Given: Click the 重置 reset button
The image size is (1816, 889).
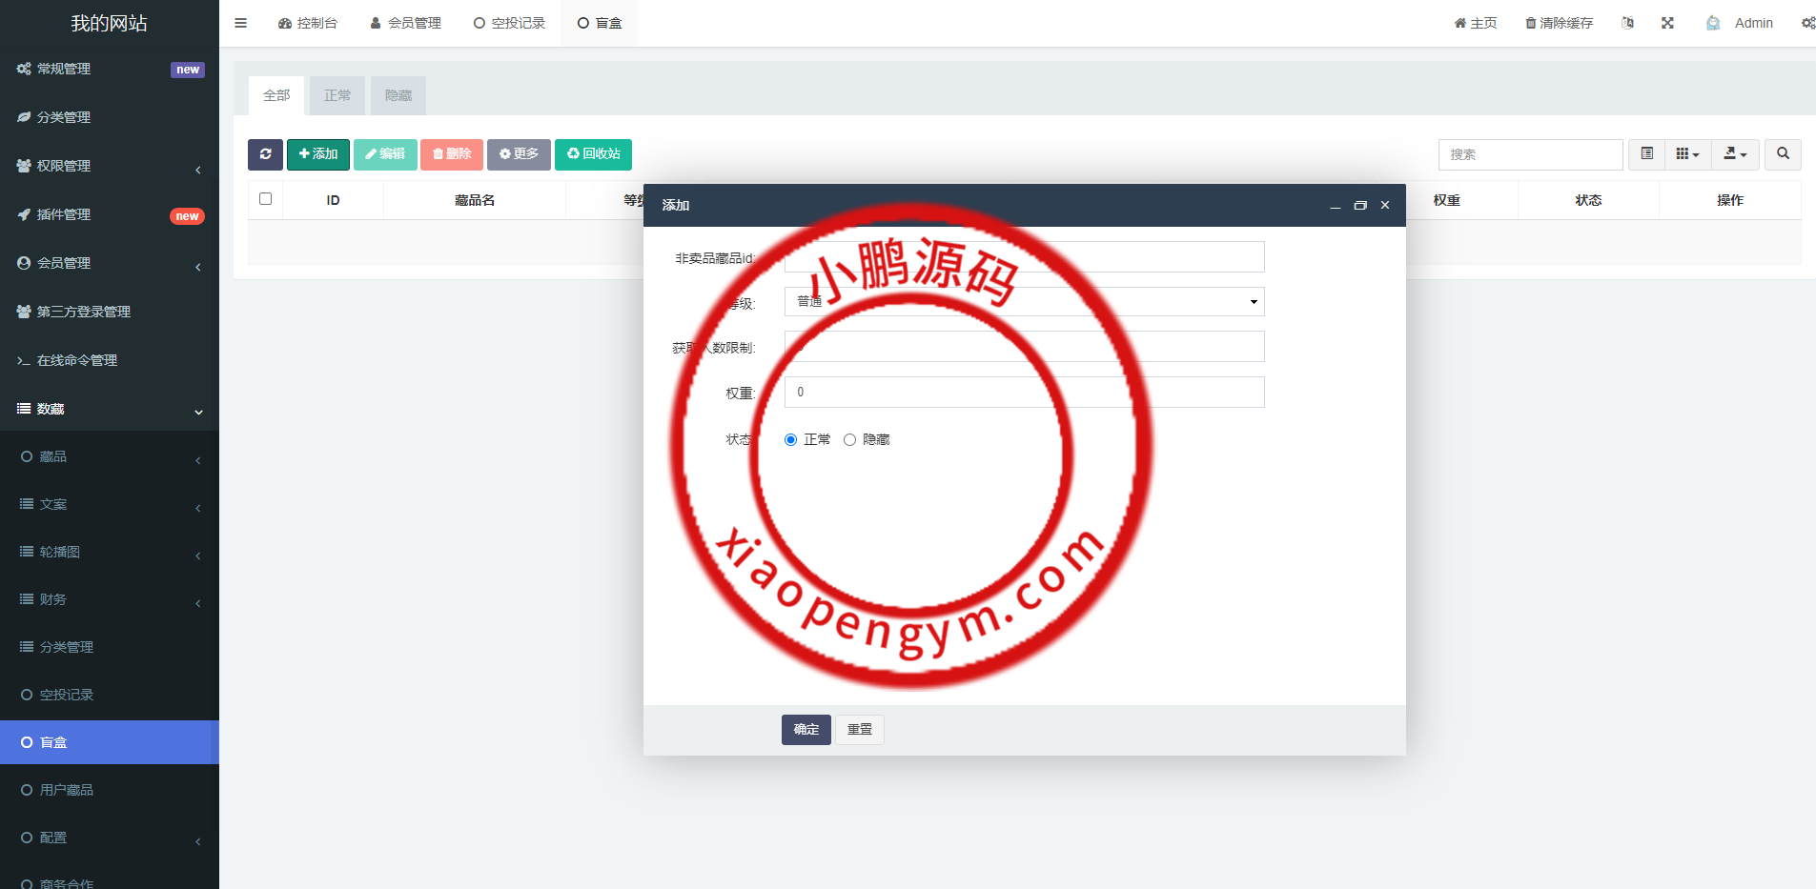Looking at the screenshot, I should 860,730.
